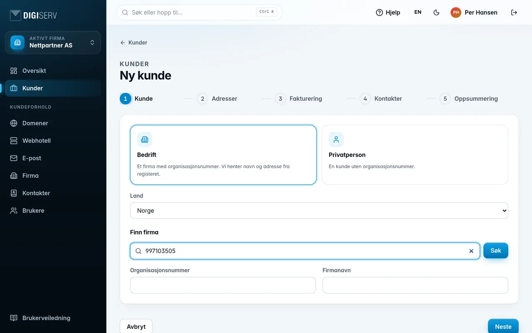Click the Søk button

click(x=496, y=251)
